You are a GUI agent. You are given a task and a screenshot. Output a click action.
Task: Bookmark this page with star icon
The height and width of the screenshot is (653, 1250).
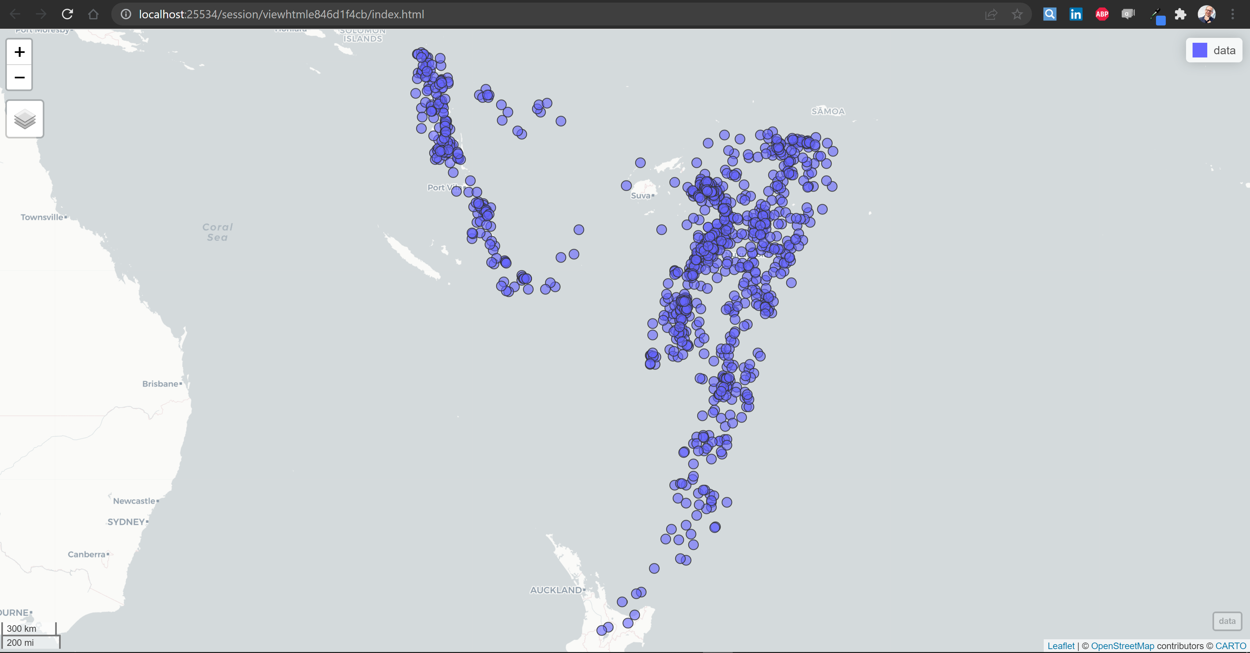coord(1017,14)
